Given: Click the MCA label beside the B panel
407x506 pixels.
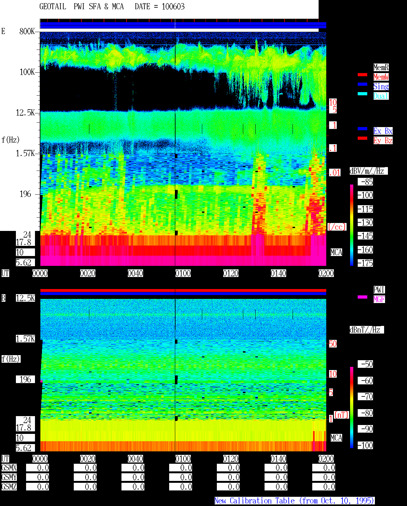Looking at the screenshot, I should (x=336, y=438).
